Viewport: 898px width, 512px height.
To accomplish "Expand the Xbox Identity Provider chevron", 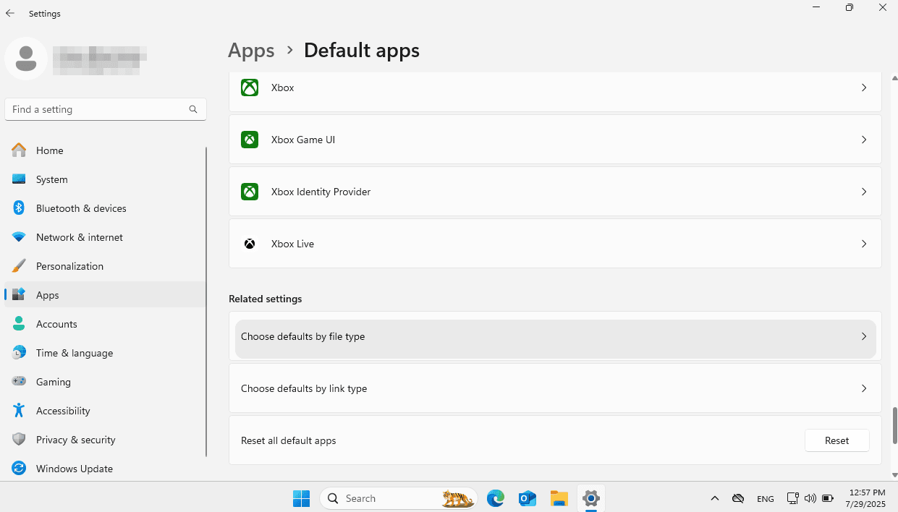I will pos(864,192).
